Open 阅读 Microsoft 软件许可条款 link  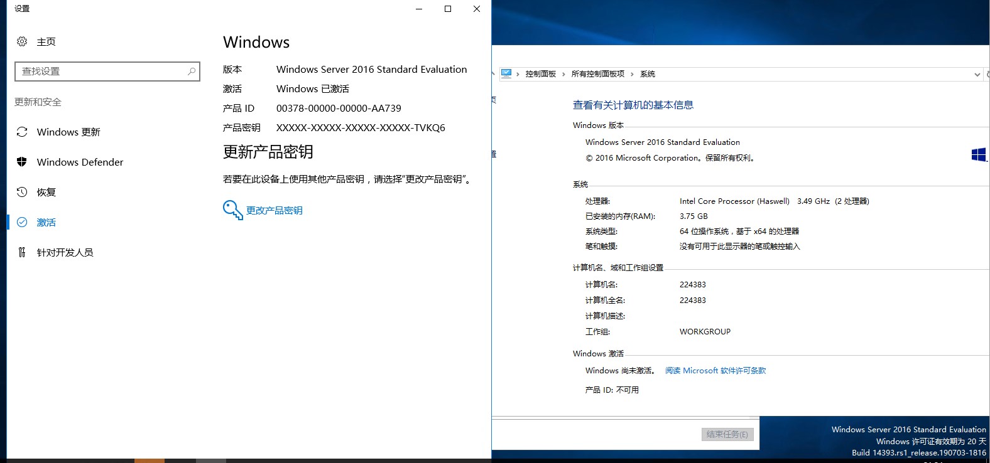tap(715, 371)
